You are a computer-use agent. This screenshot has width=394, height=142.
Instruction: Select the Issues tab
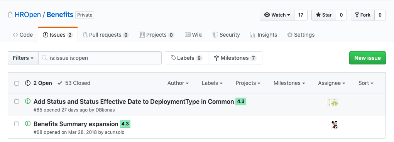pyautogui.click(x=58, y=35)
